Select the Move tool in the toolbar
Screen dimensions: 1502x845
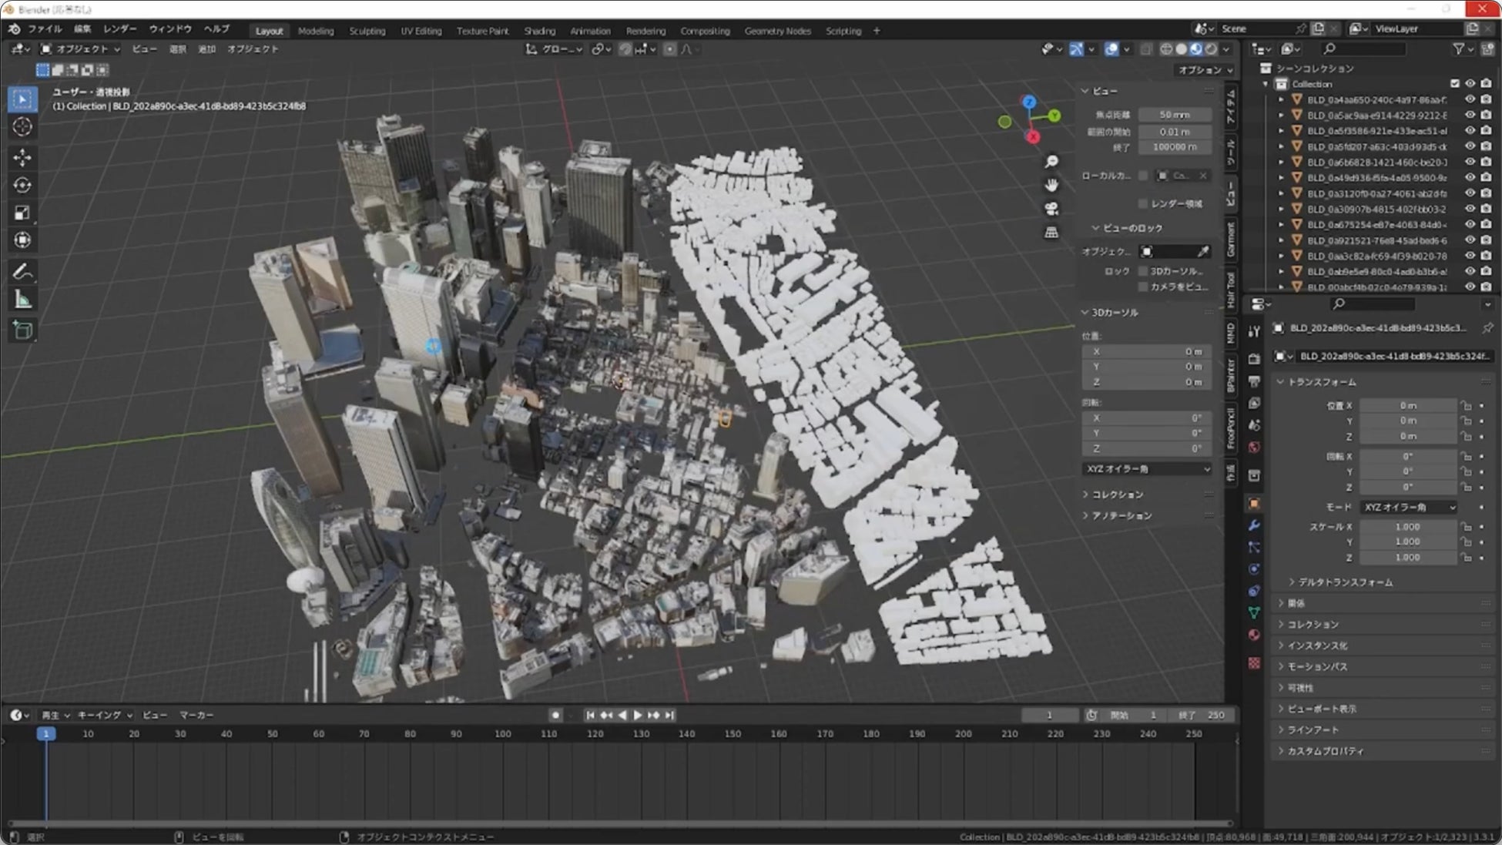[x=22, y=157]
